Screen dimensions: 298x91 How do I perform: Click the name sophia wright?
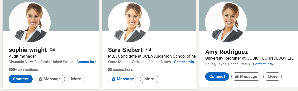pos(28,50)
